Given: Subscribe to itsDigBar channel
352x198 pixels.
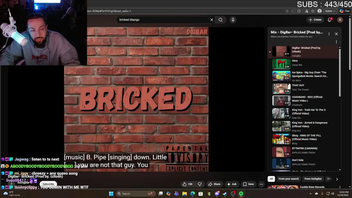Looking at the screenshot, I should click(48, 184).
